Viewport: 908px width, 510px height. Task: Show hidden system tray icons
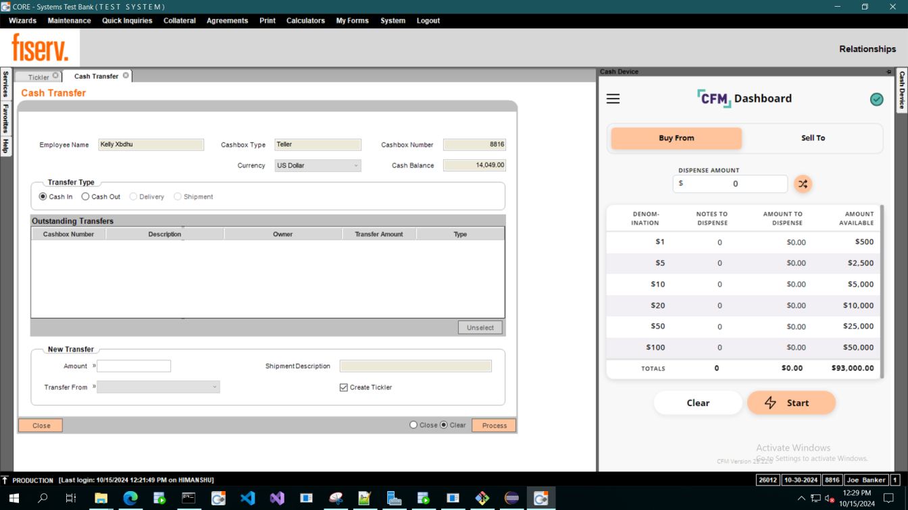(802, 499)
